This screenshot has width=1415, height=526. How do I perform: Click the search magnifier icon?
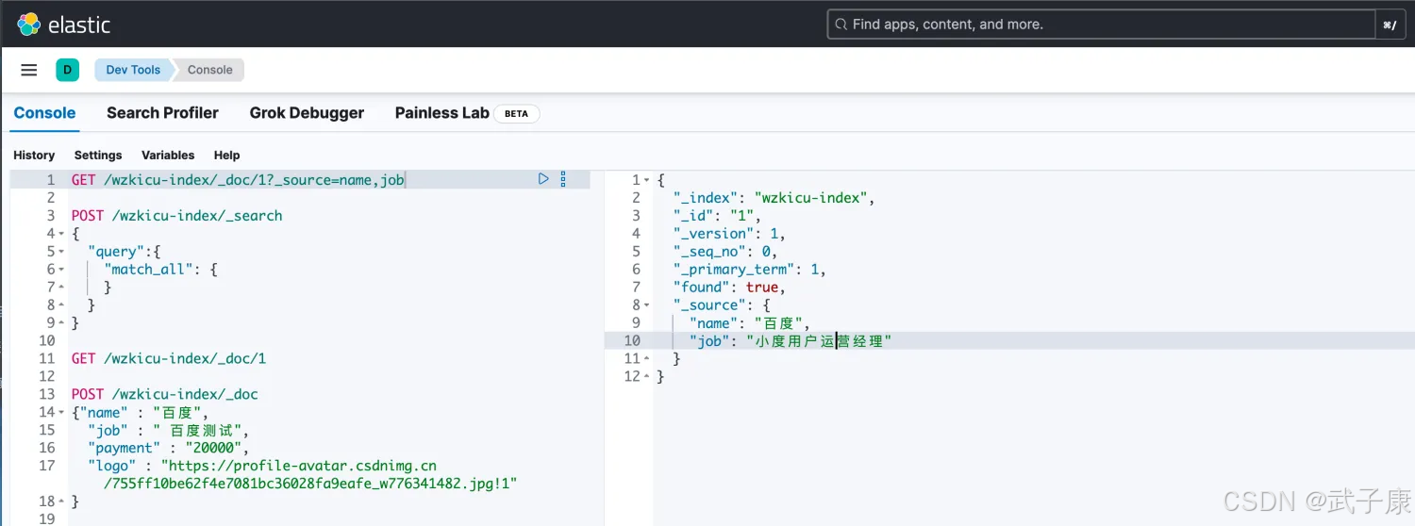tap(840, 25)
